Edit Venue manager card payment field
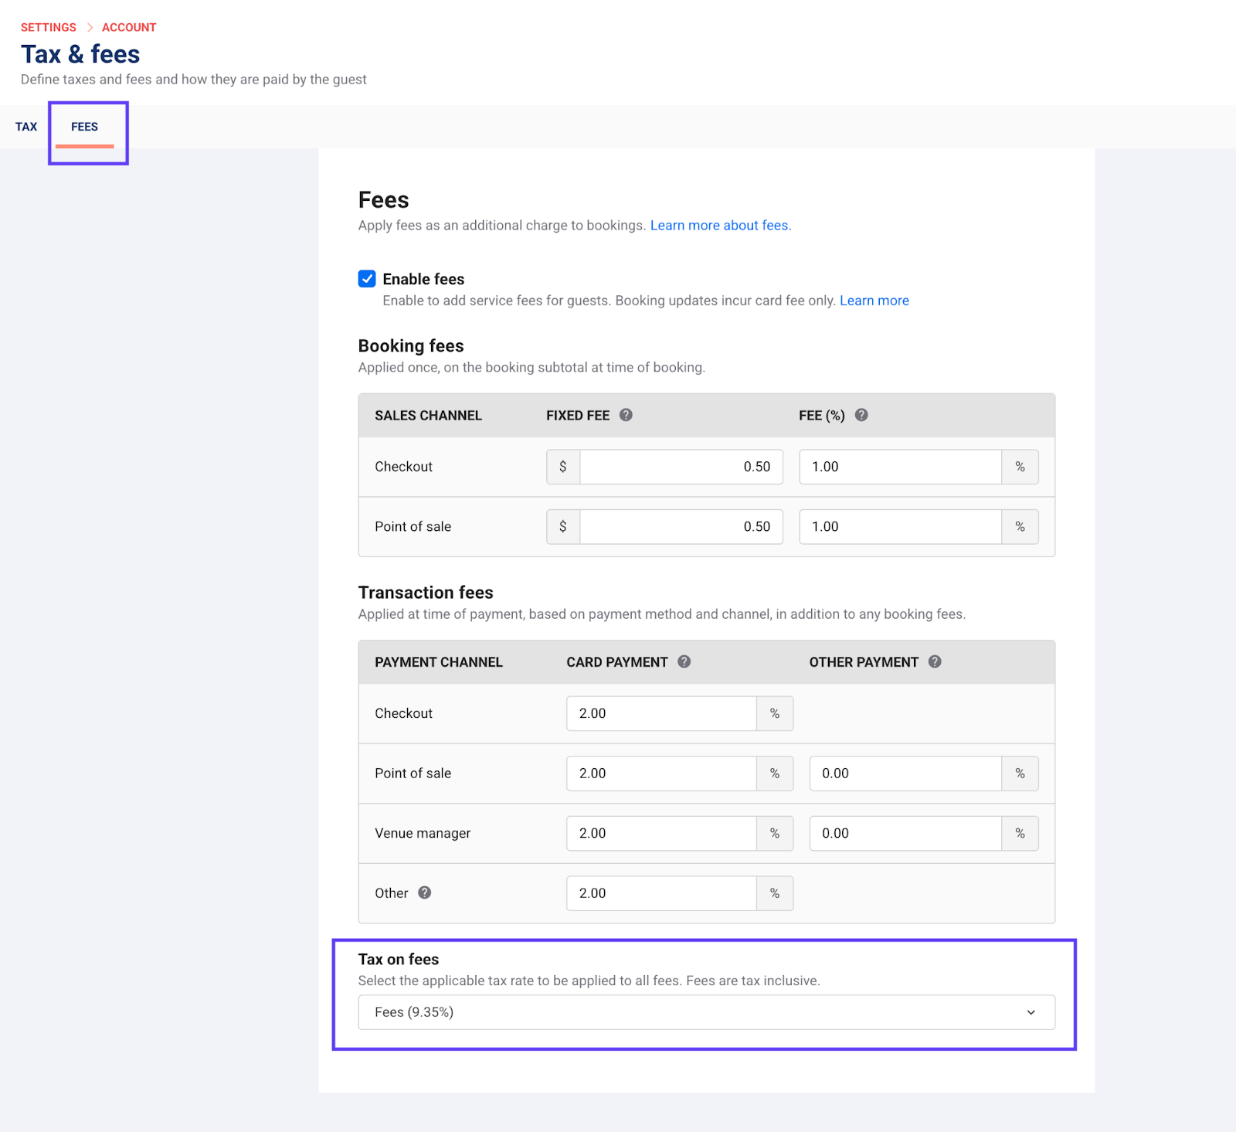 point(661,833)
